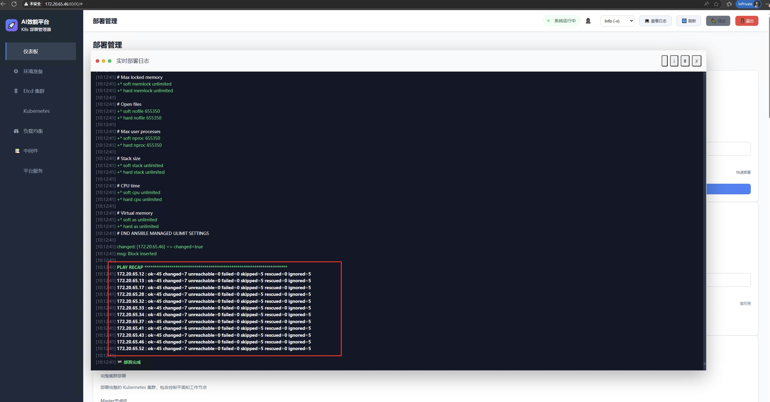Clear the deployment log using trash button

pos(685,61)
